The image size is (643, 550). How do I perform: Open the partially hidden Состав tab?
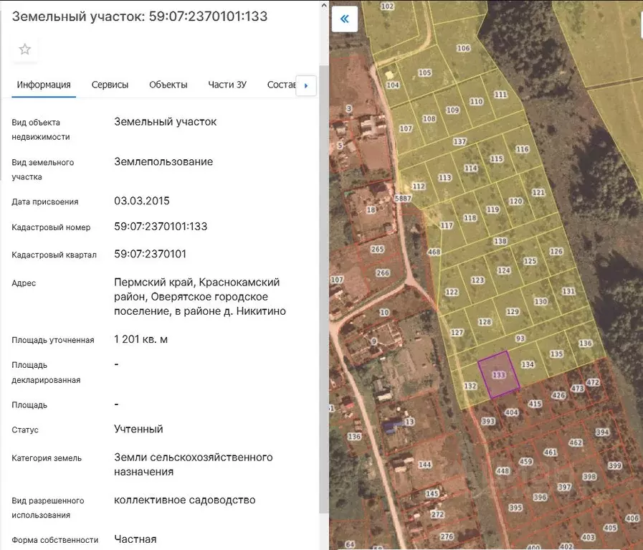280,85
